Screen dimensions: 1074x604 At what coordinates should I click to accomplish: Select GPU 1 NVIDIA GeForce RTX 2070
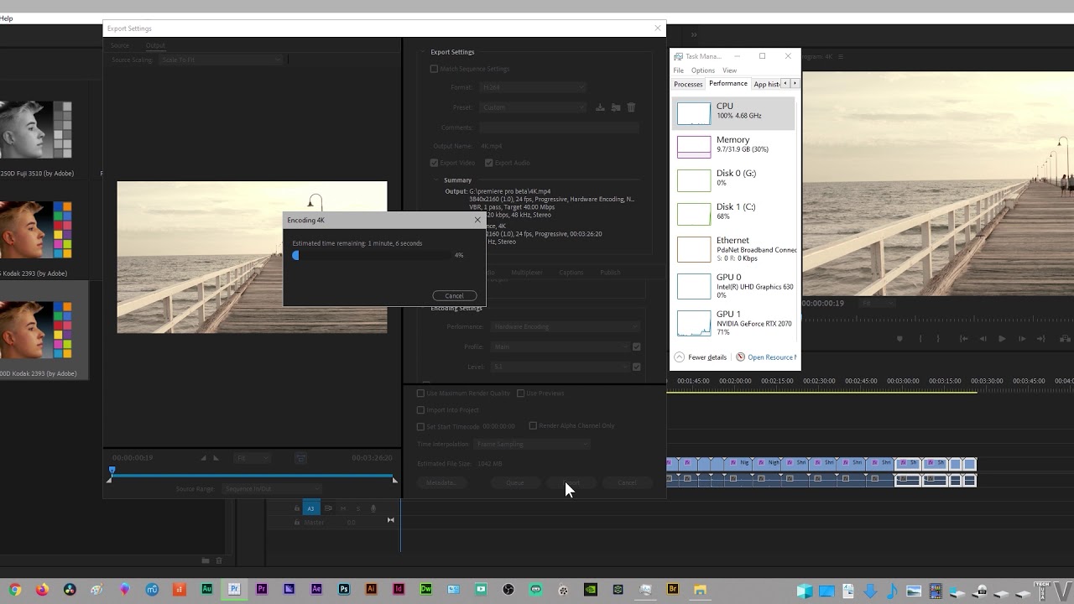[x=735, y=322]
